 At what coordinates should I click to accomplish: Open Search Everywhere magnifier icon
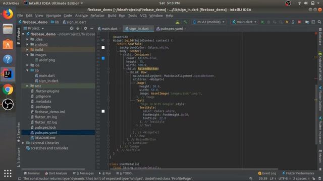click(319, 22)
